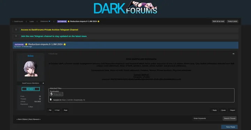Expand the Databases breadcrumb dropdown arrow
This screenshot has height=130, width=251.
tap(50, 21)
